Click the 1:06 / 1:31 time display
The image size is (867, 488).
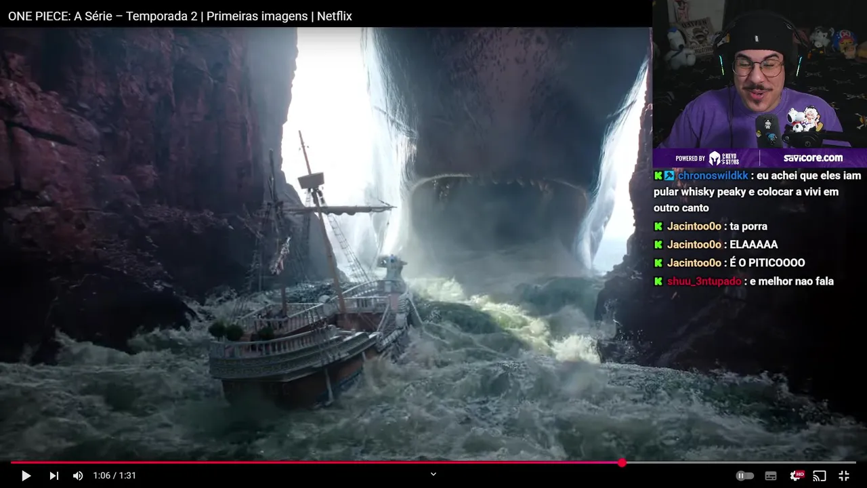(114, 476)
